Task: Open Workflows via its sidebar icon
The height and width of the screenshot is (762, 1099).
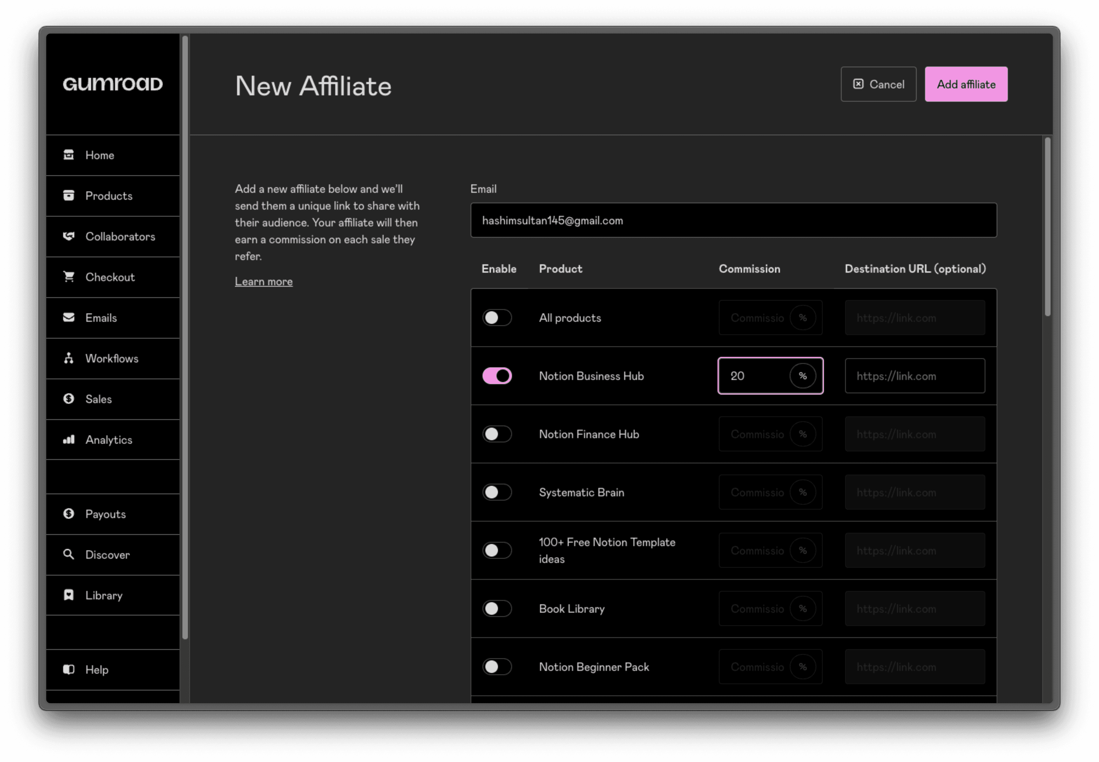Action: pyautogui.click(x=69, y=359)
